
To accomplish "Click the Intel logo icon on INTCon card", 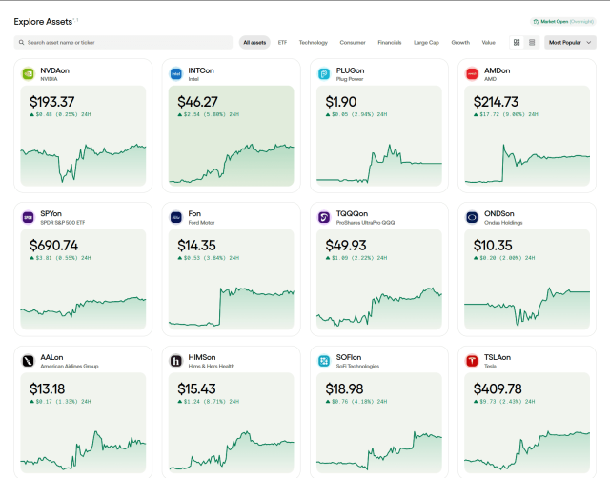I will [175, 74].
